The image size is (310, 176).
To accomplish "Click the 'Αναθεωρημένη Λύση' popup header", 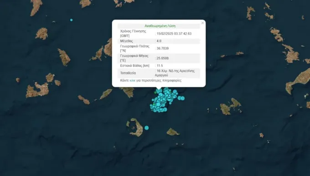I will pos(160,26).
